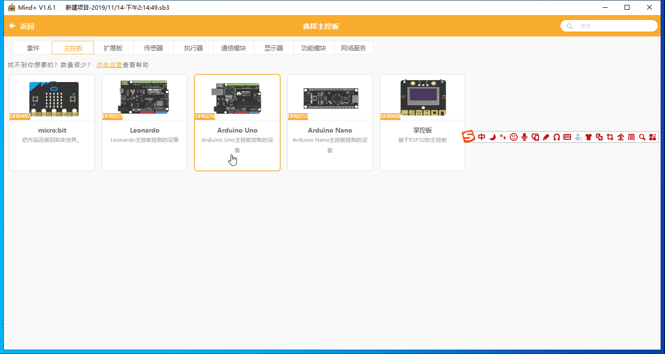Click the magnifier icon in search box

[570, 26]
